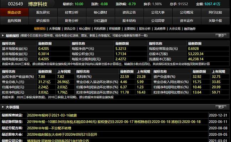231x142 pixels.
Task: Select 资产负债率 latest value 32.92
Action: pos(197,77)
